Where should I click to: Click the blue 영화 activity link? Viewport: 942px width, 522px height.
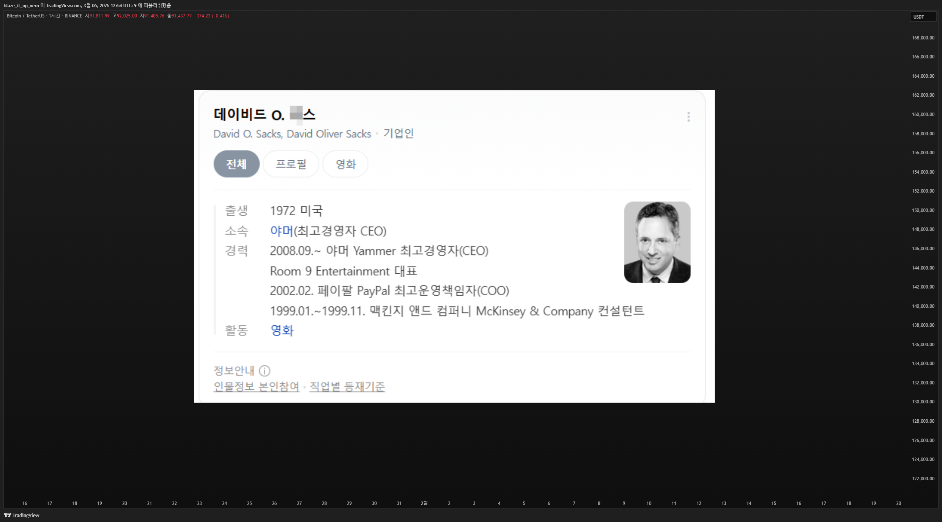coord(282,331)
